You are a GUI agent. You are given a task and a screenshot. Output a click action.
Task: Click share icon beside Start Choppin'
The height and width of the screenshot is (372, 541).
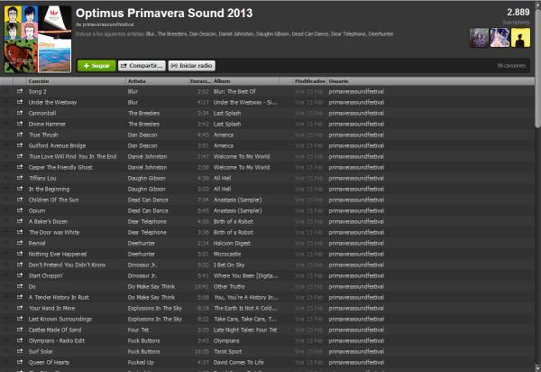coord(20,275)
